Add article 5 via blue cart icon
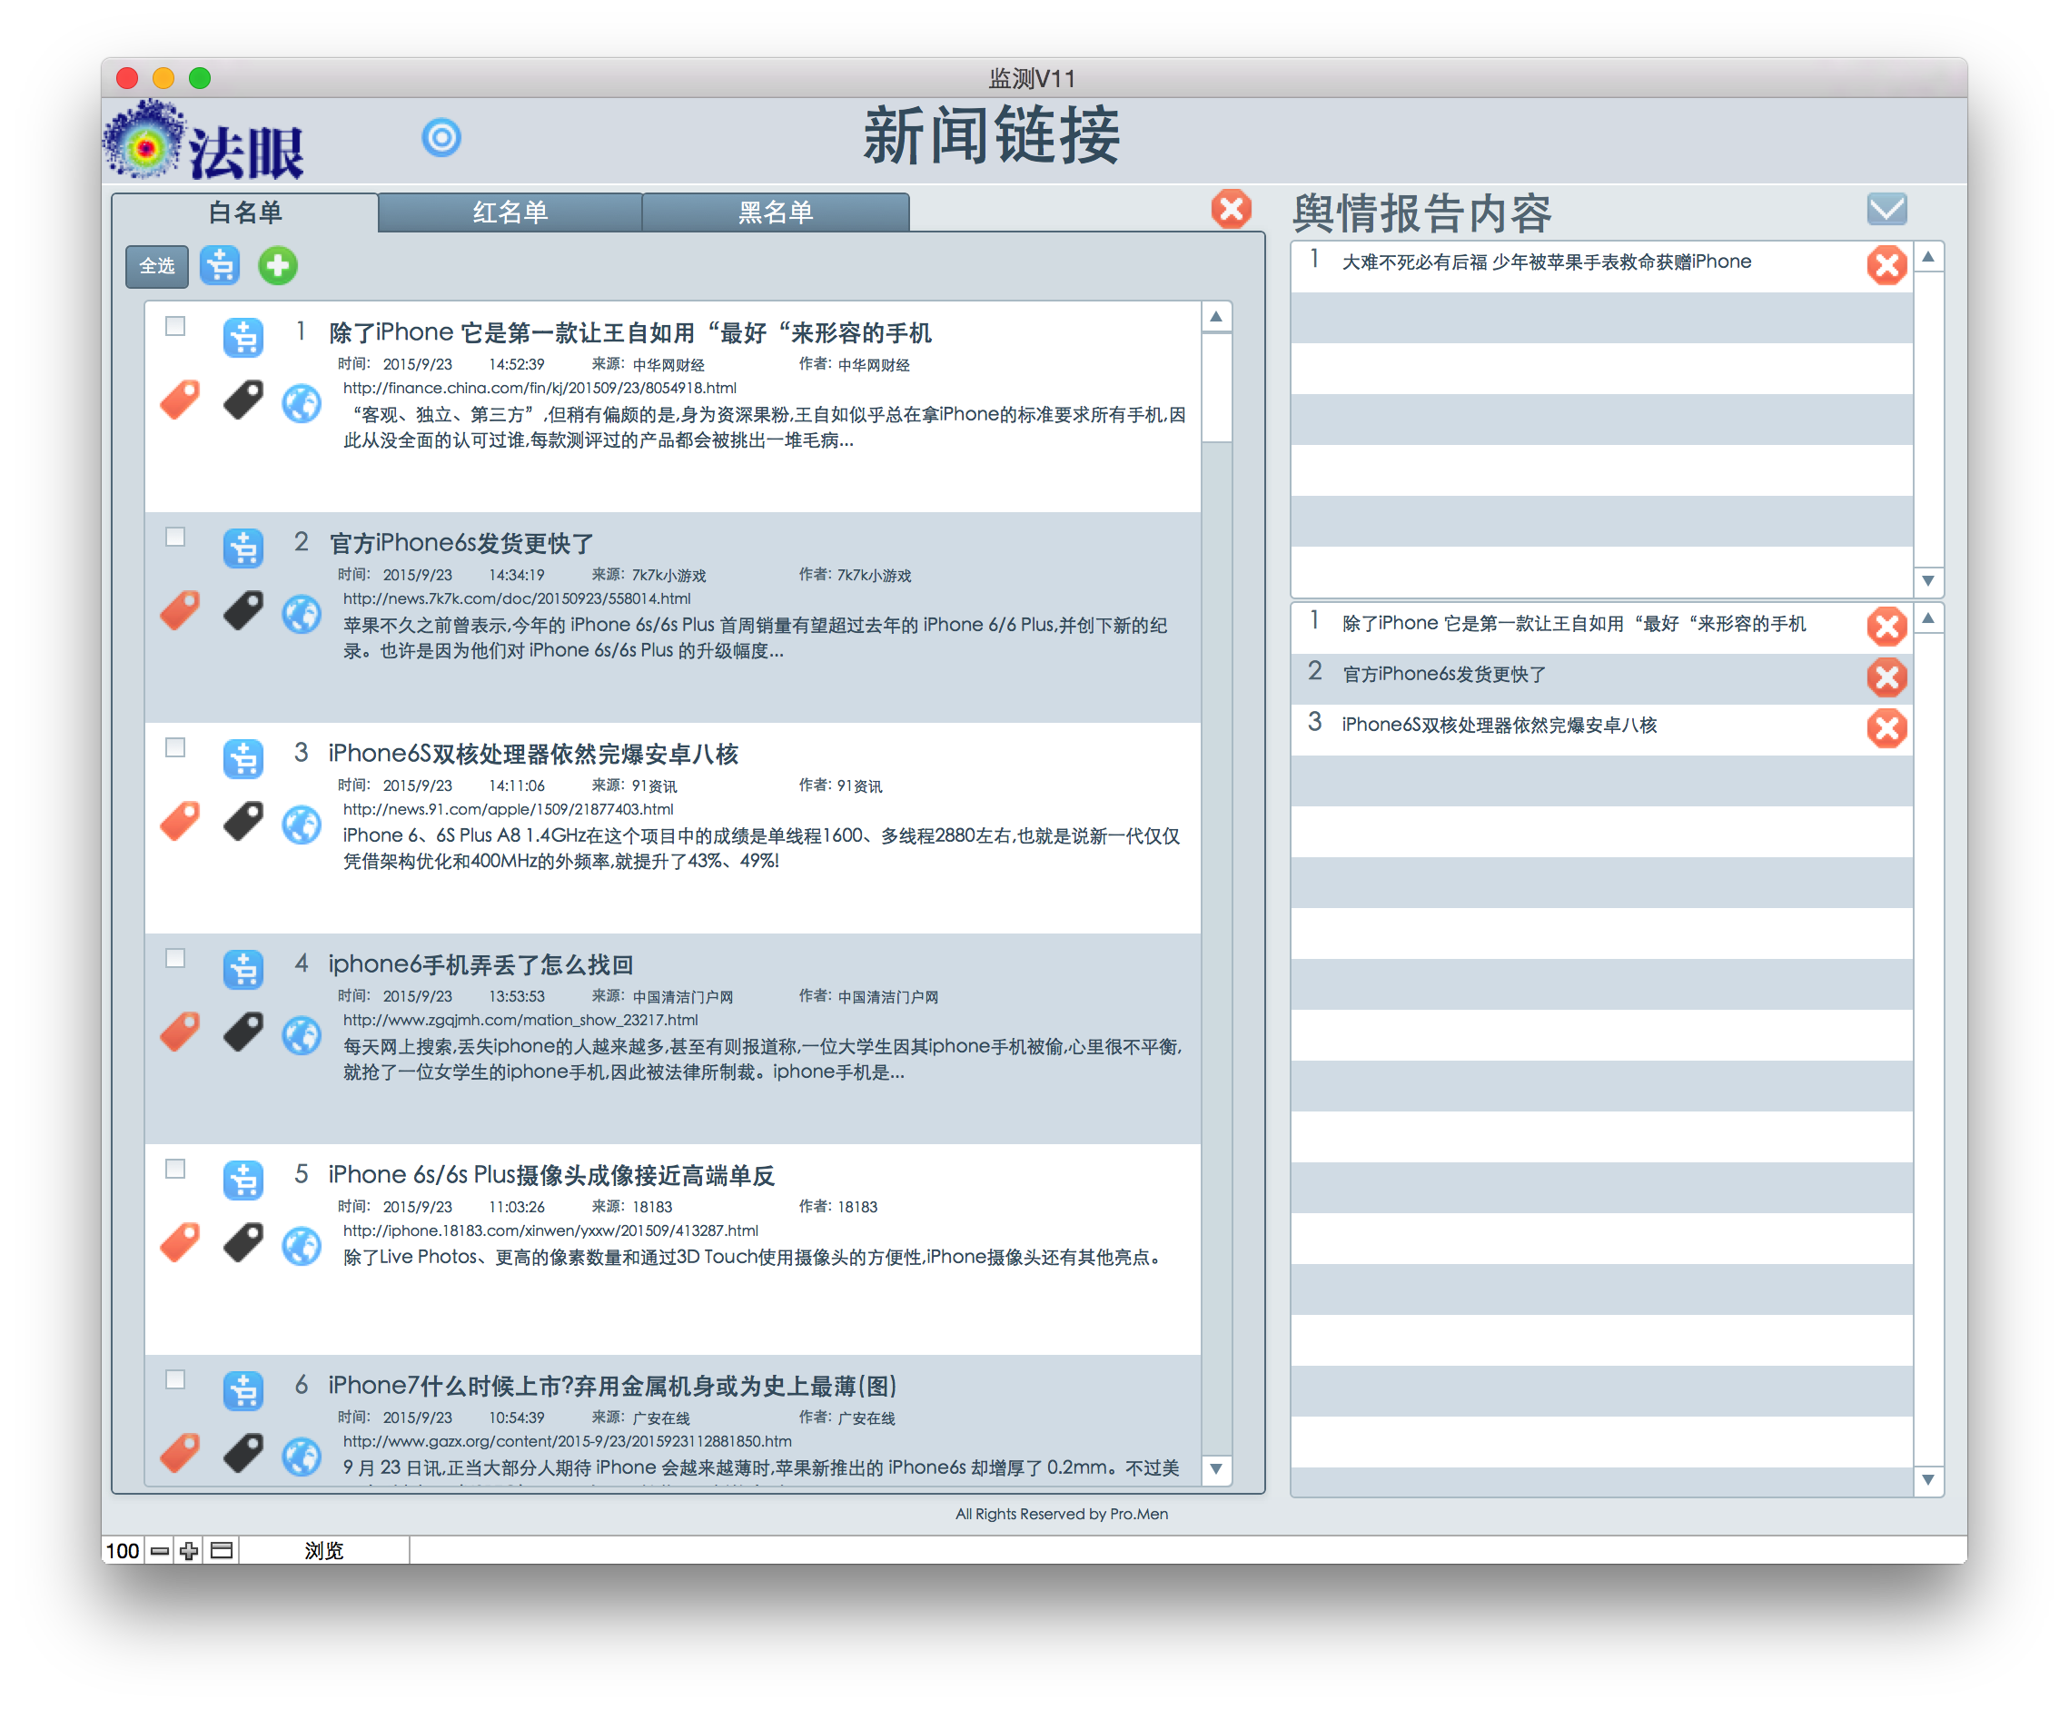Viewport: 2069px width, 1709px height. (x=243, y=1180)
